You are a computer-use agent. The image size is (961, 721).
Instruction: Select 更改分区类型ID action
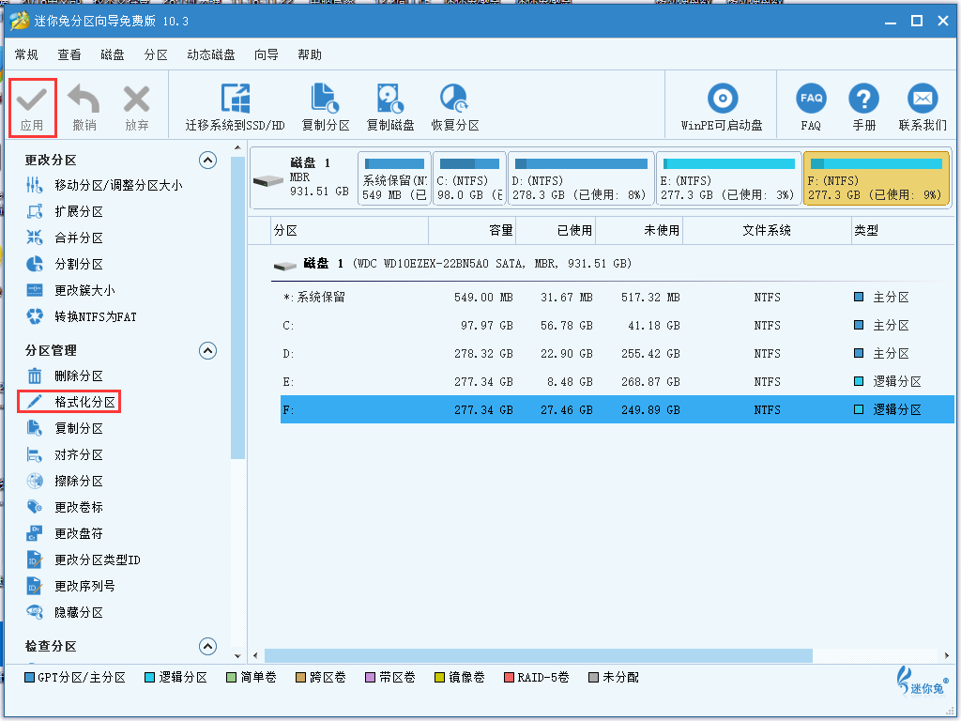point(84,560)
